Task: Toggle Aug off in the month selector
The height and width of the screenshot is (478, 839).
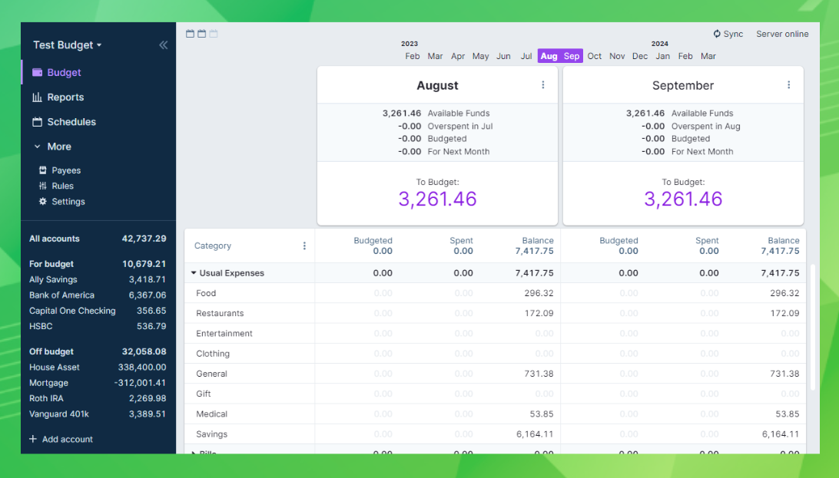Action: [x=549, y=56]
